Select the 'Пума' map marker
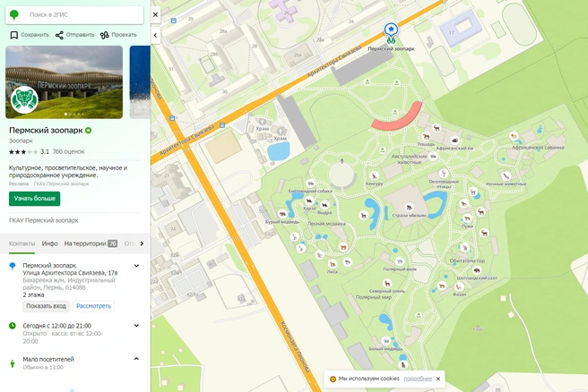Screen dimensions: 588x392 coord(467,218)
